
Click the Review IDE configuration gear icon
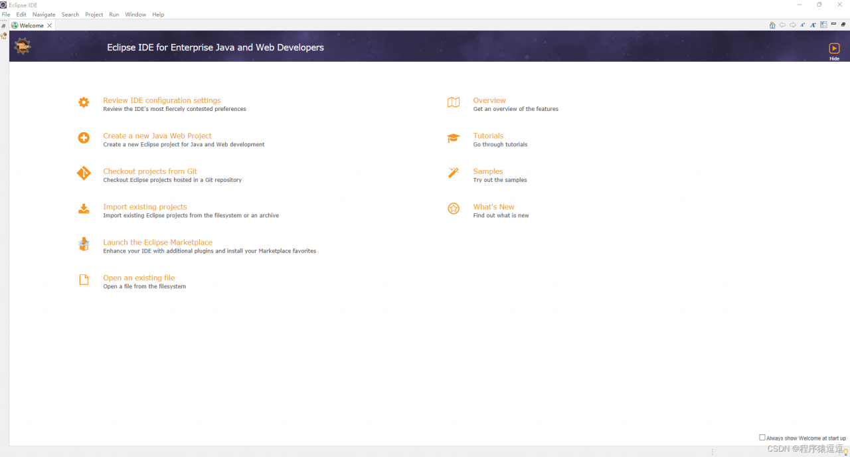click(x=84, y=102)
